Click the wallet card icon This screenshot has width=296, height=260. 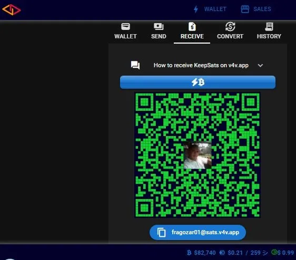point(125,27)
